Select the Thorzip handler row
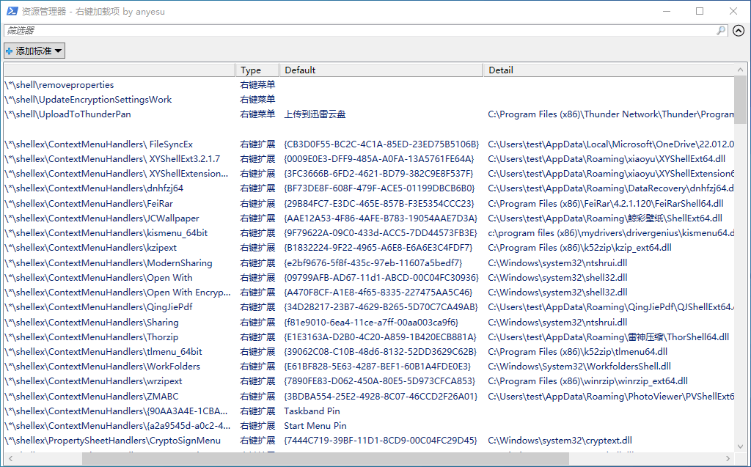 (369, 337)
